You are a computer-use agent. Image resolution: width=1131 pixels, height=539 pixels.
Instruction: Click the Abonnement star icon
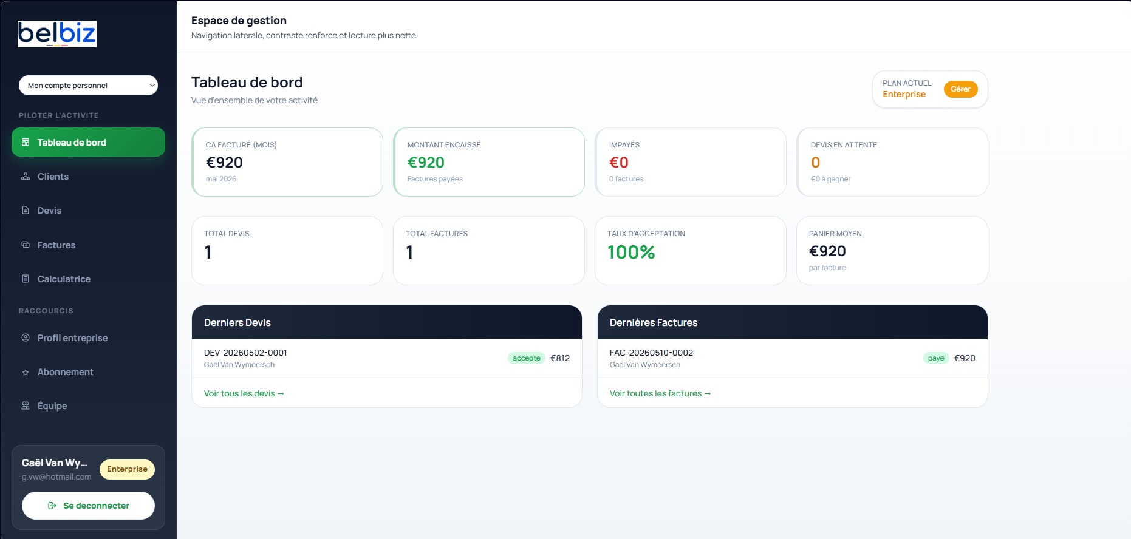click(26, 372)
